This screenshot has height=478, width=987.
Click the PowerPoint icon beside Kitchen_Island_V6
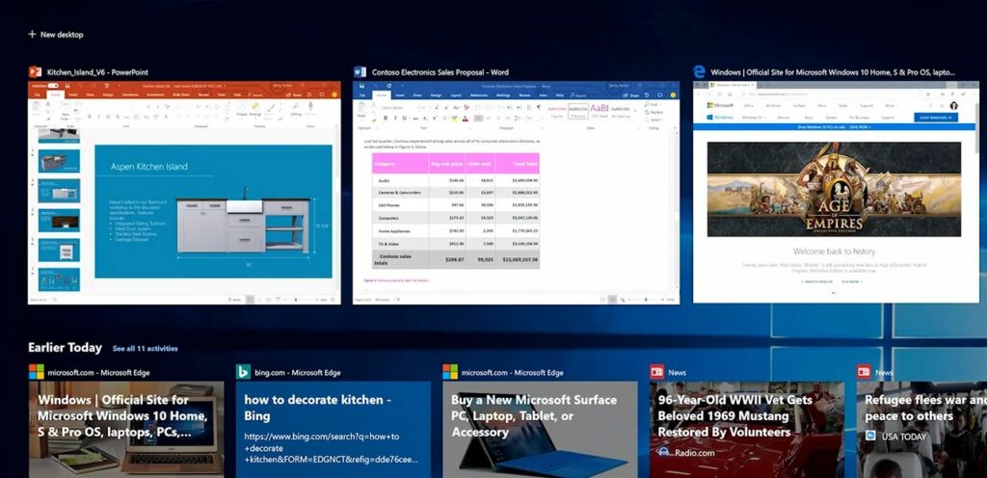click(x=35, y=72)
